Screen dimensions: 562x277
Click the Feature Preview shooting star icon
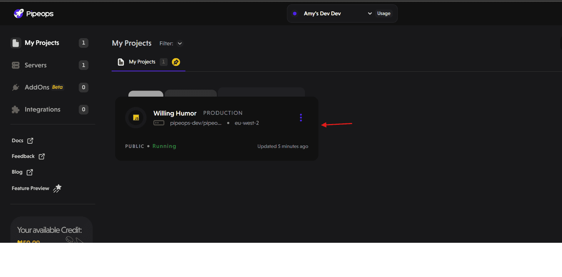[x=57, y=188]
